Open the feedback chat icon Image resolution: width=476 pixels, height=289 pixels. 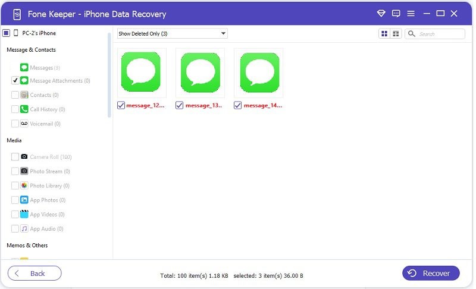[x=396, y=14]
